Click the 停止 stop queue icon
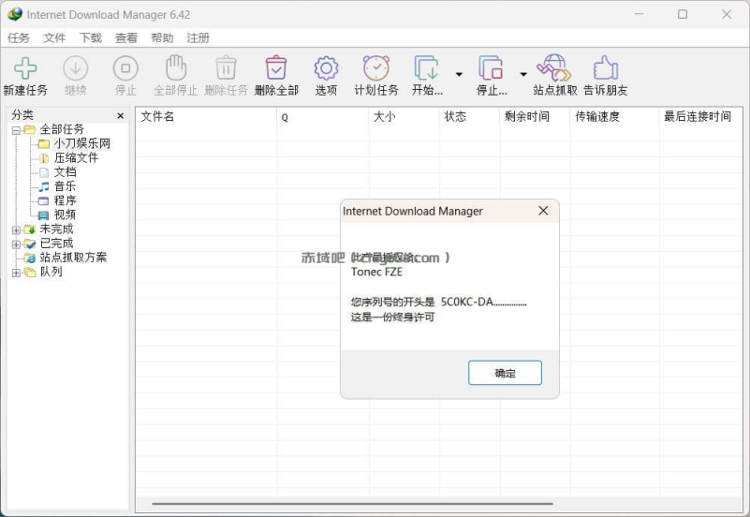This screenshot has height=517, width=750. click(x=491, y=68)
